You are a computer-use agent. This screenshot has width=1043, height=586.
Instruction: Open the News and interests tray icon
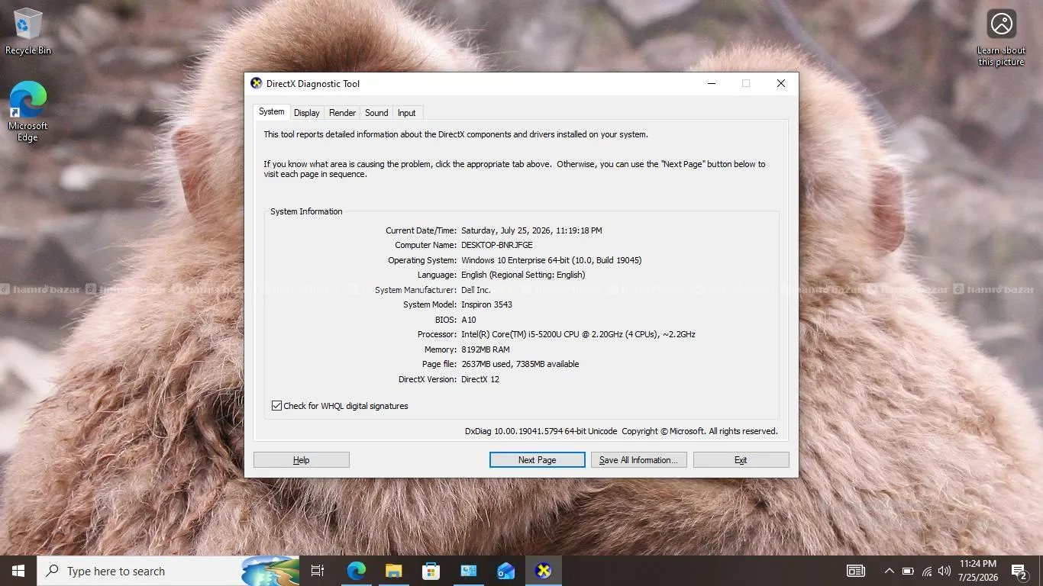pos(856,571)
